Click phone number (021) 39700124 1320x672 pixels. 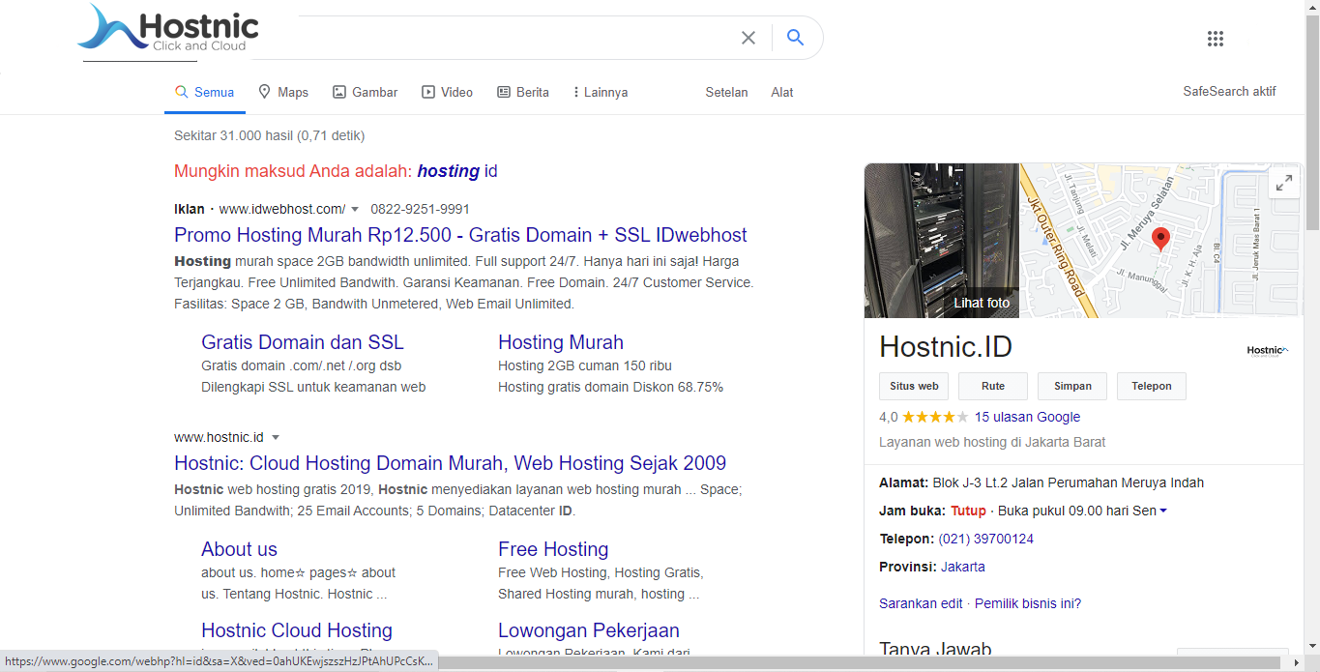(986, 540)
